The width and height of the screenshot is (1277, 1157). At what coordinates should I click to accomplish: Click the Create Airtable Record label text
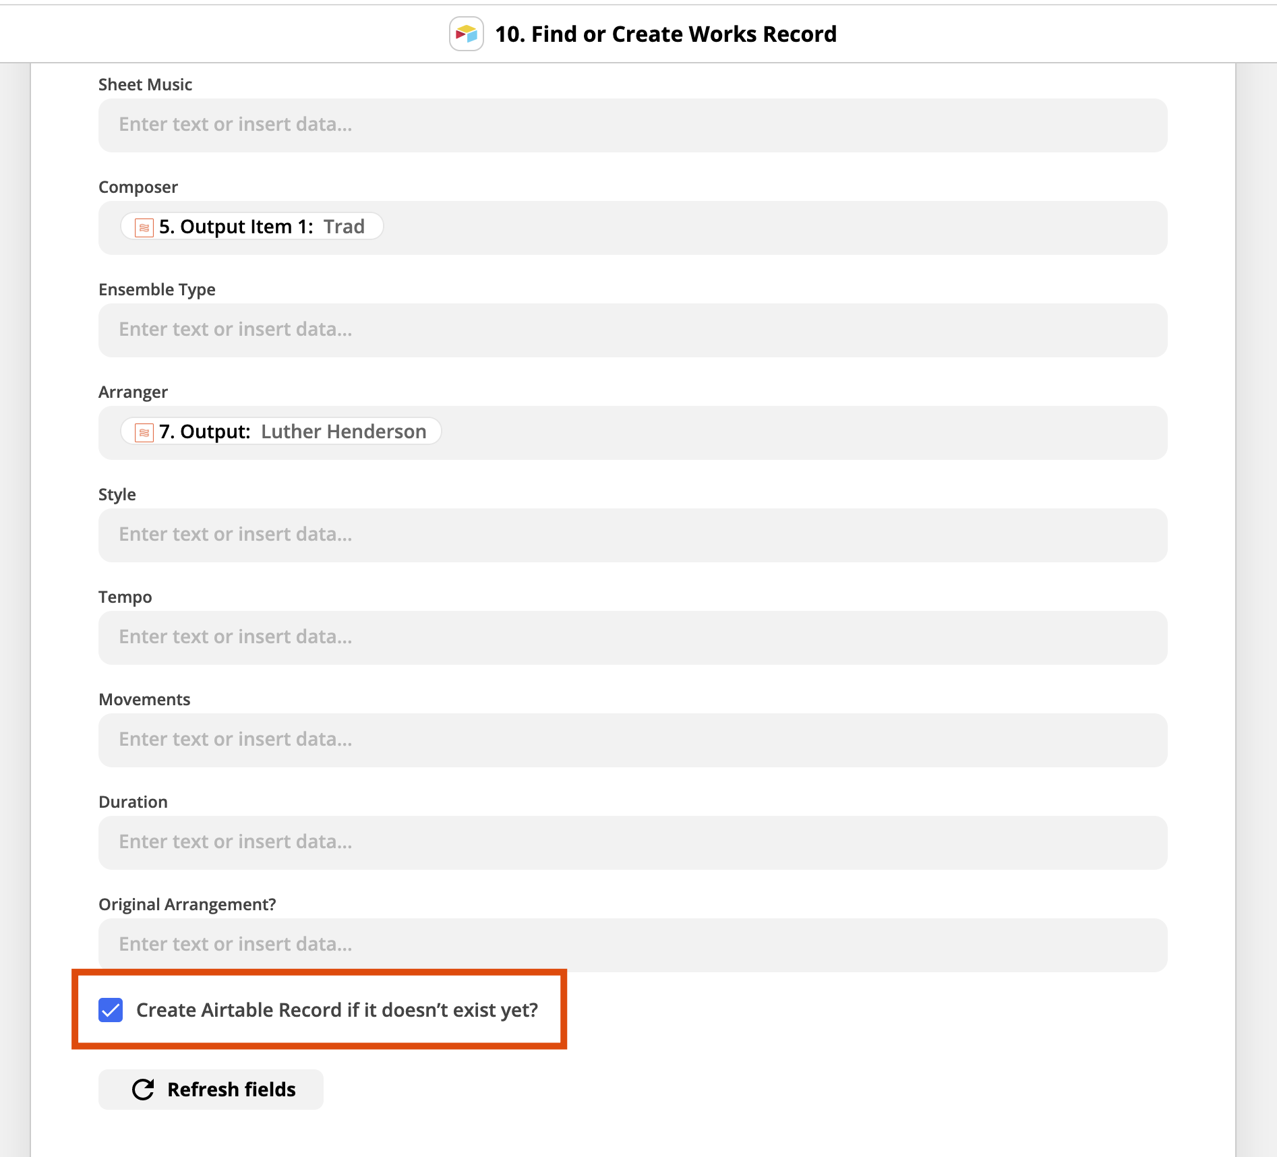coord(337,1010)
